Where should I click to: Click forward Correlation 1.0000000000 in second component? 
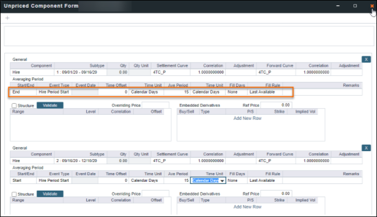[x=314, y=161]
